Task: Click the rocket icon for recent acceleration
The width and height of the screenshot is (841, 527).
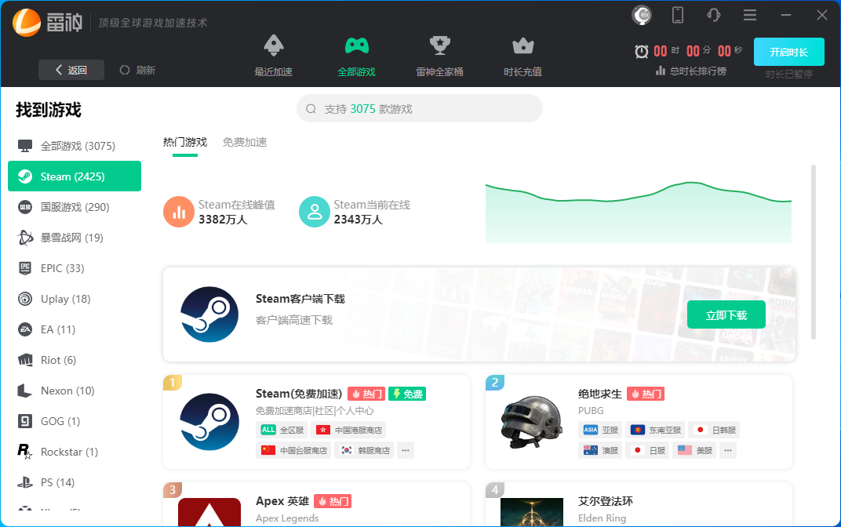Action: [x=274, y=45]
